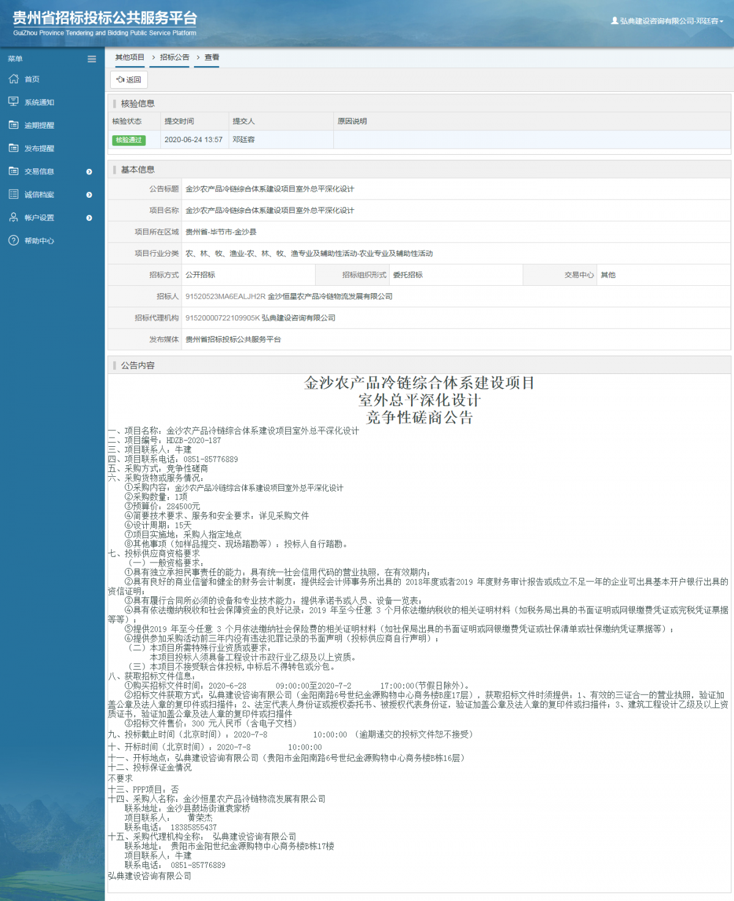Viewport: 734px width, 901px height.
Task: Click the 发布提醒 folder icon
Action: tap(13, 148)
